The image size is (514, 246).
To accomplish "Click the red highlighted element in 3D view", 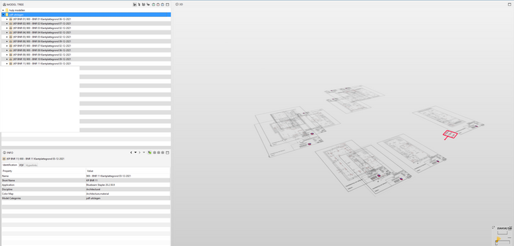I will point(450,134).
